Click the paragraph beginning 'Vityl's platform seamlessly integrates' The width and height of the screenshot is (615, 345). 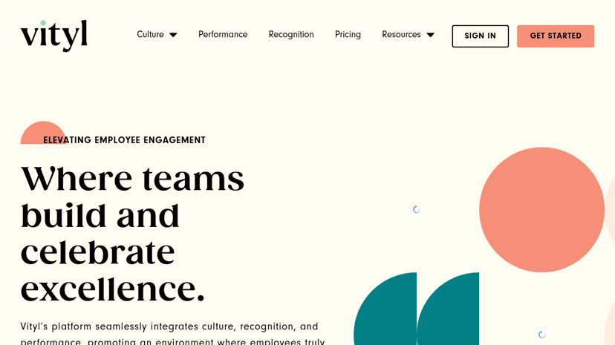coord(172,333)
